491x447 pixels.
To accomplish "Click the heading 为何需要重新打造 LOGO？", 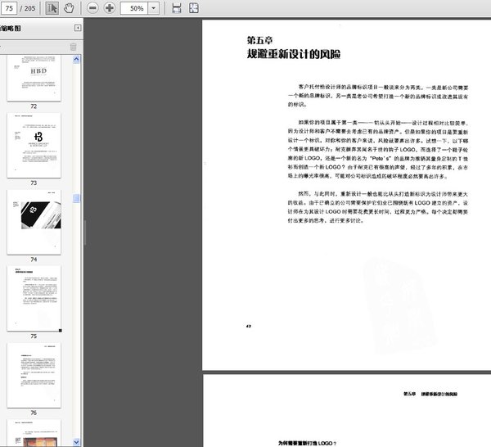I will click(307, 443).
